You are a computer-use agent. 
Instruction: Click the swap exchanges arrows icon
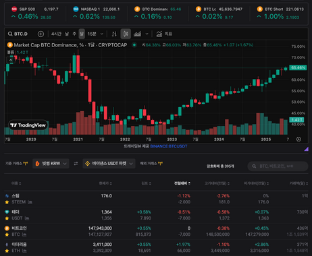76,164
